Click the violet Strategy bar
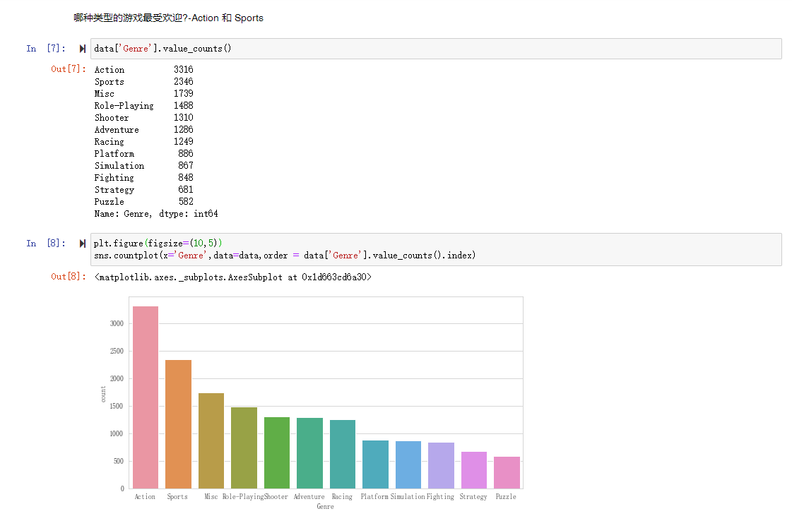 474,470
